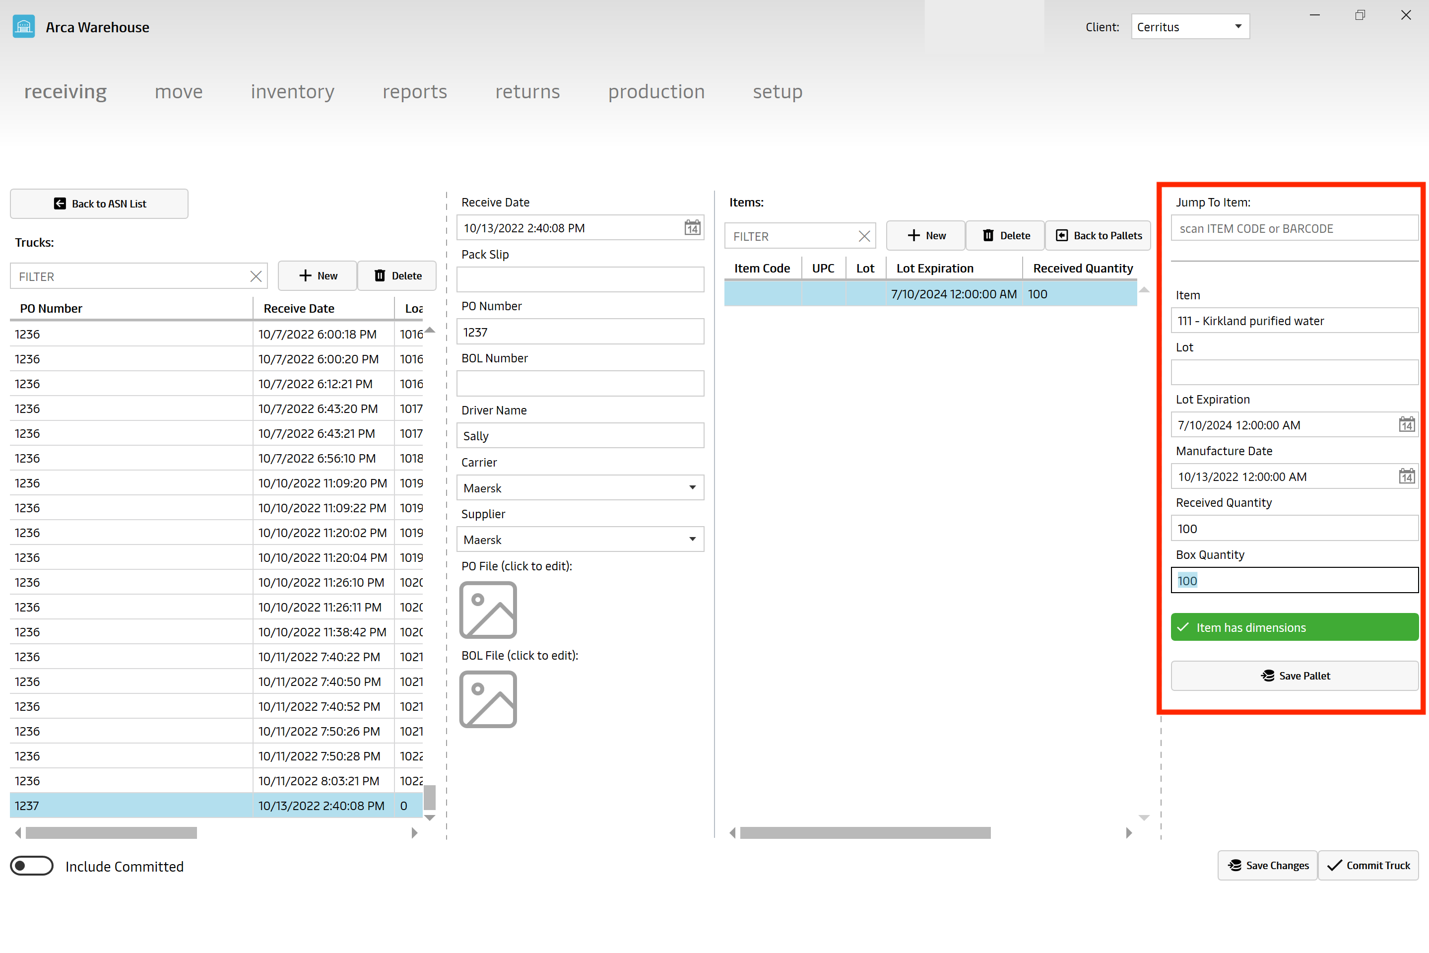Open the Manufacture Date calendar picker
Screen dimensions: 1429x953
[1407, 476]
